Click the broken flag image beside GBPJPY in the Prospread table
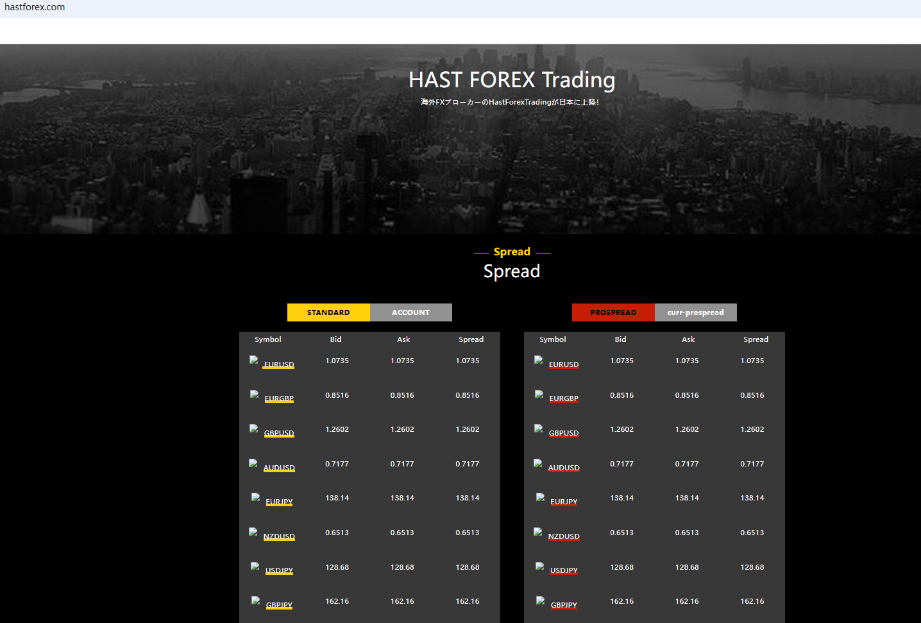The image size is (921, 623). [x=541, y=601]
